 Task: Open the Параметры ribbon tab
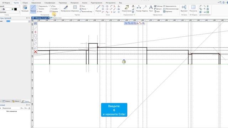63,3
